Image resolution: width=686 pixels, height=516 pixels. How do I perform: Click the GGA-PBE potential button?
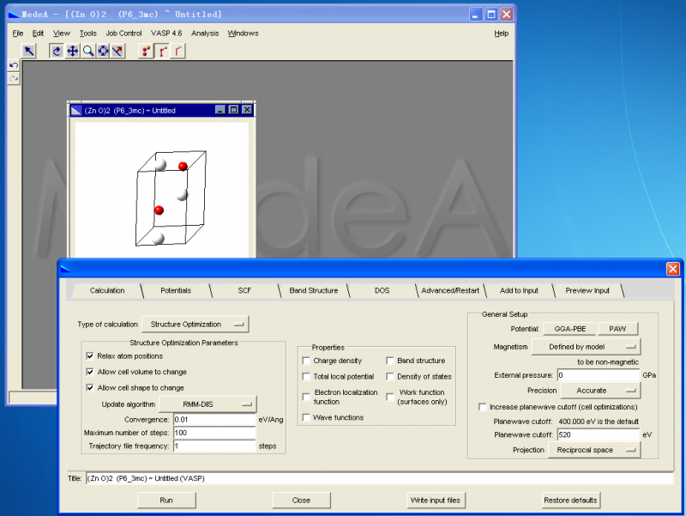(569, 329)
